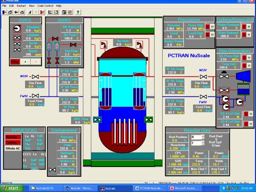Click the red StBy button in CVCS
Image resolution: width=256 pixels, height=192 pixels.
15,62
